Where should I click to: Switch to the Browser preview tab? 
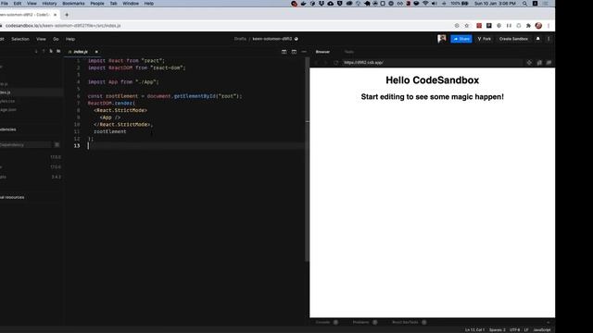(x=322, y=52)
